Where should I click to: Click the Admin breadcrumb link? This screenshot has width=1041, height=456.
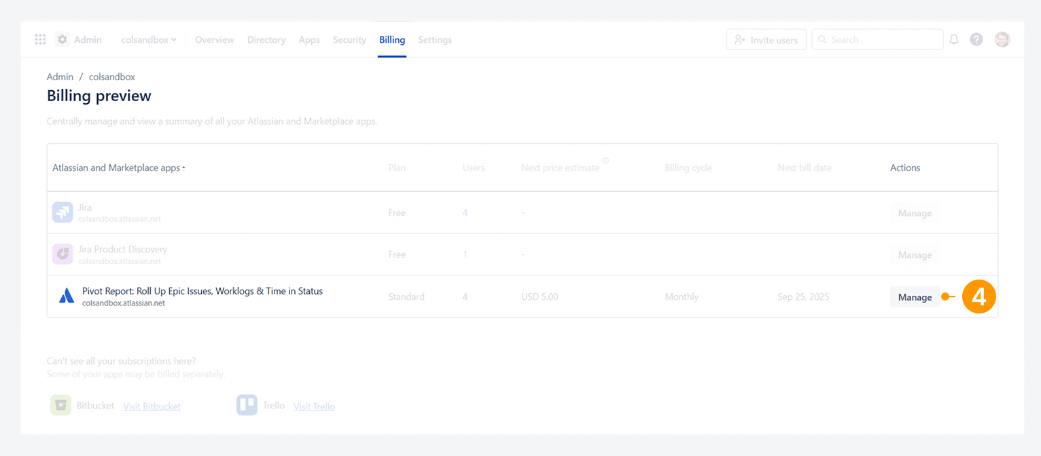60,77
